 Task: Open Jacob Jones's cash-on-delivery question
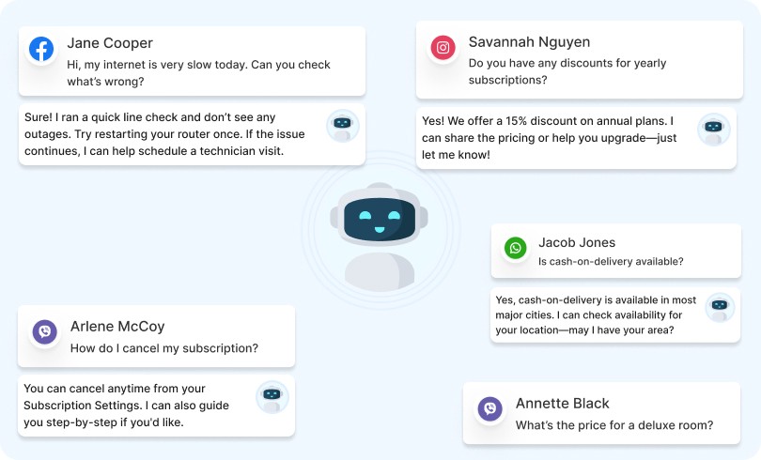coord(611,261)
